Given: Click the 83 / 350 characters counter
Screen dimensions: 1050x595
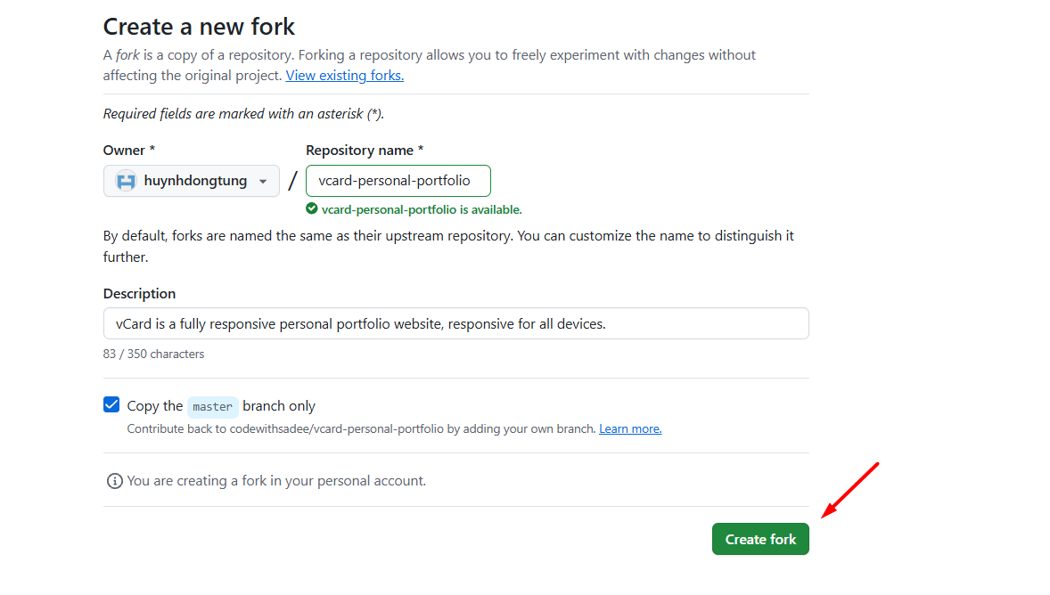Looking at the screenshot, I should click(x=153, y=354).
